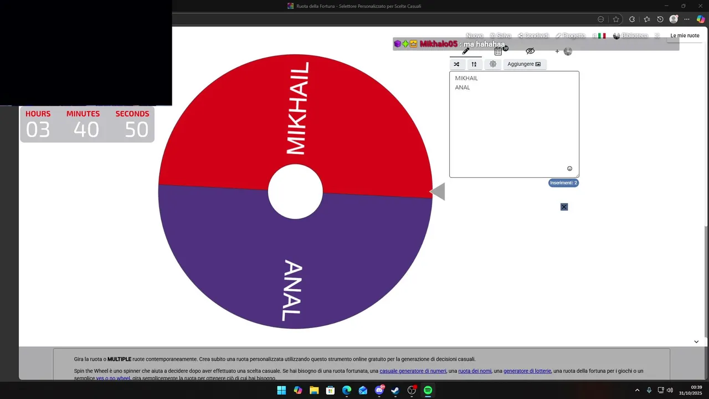This screenshot has height=399, width=709.
Task: Show hidden system tray icons
Action: click(637, 390)
